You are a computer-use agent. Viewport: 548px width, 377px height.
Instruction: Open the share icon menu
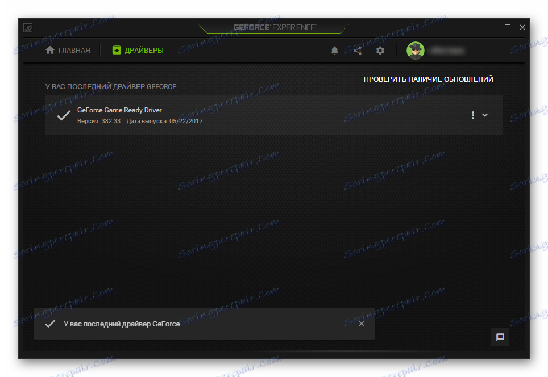click(357, 51)
